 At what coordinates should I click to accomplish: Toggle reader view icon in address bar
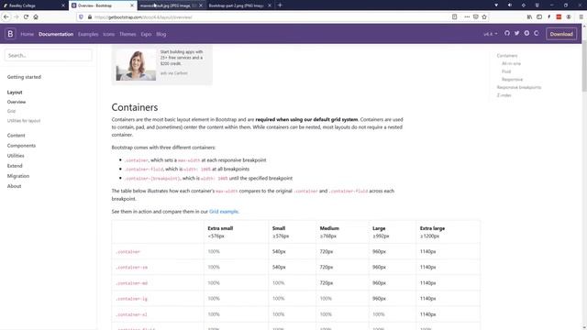point(455,16)
